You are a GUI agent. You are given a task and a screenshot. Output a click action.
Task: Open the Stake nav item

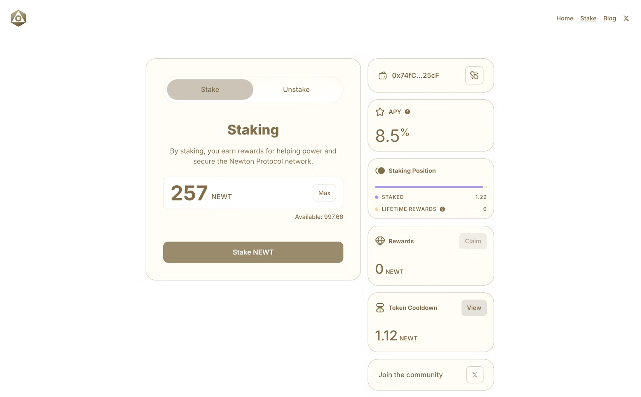click(588, 18)
